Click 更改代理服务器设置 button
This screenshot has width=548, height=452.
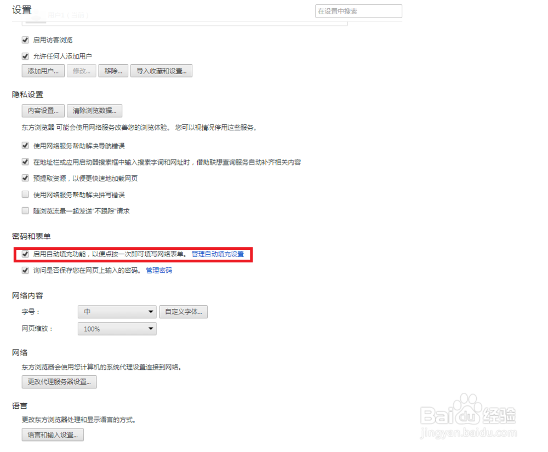point(59,382)
